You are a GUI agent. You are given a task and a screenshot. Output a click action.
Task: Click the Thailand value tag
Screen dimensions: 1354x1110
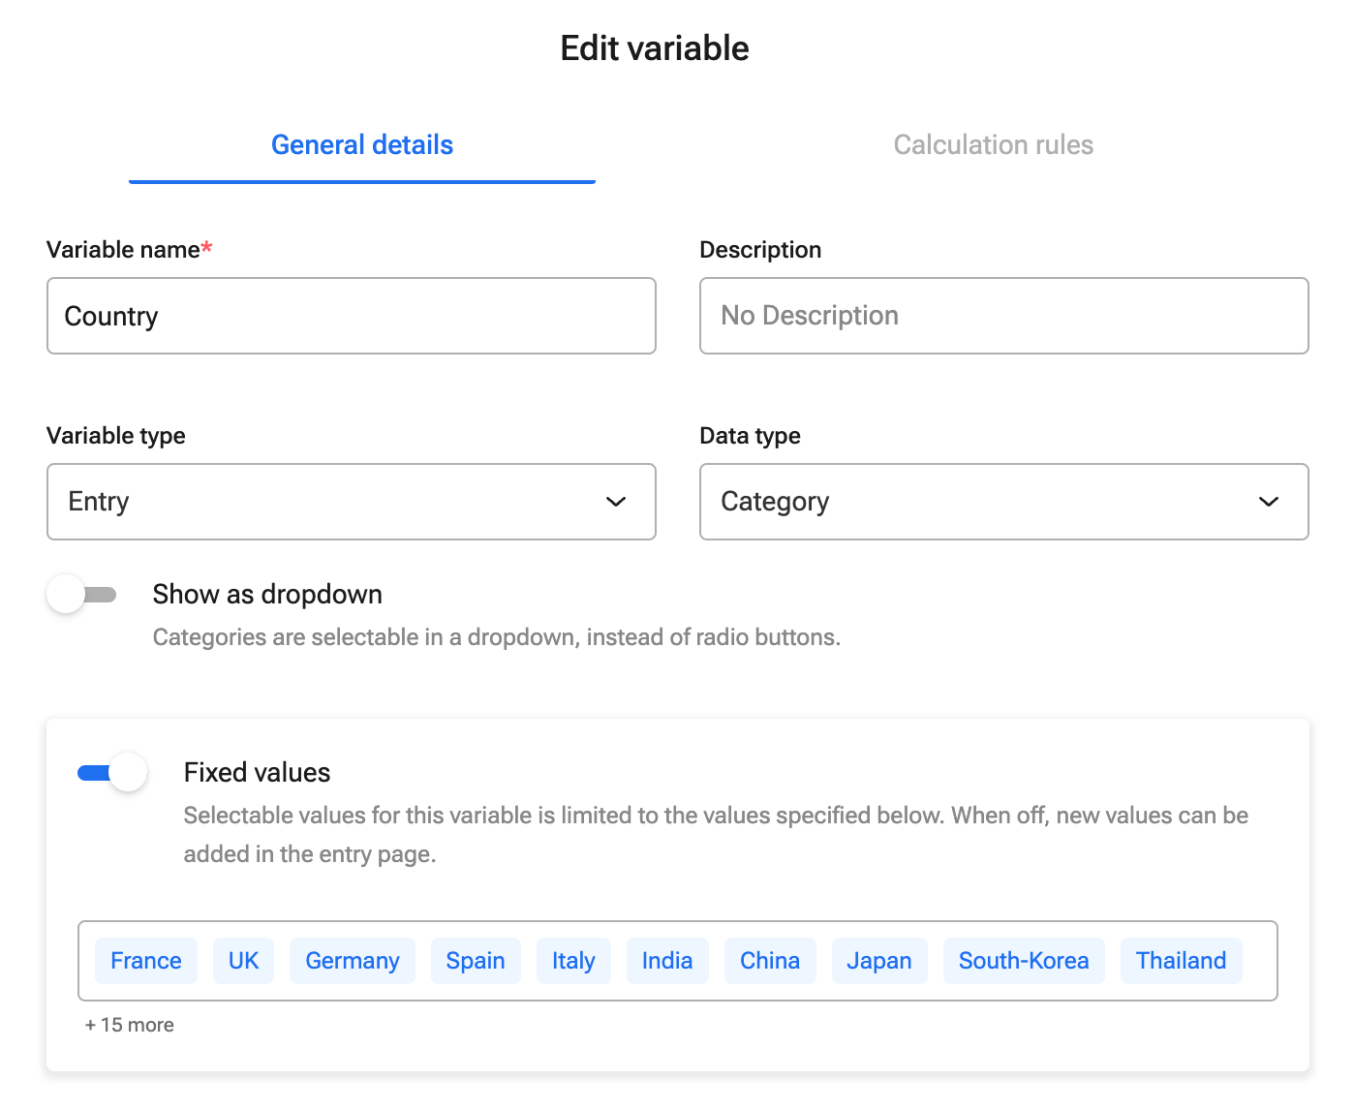1181,961
